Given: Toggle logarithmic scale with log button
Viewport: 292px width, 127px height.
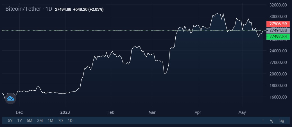Looking at the screenshot, I should point(281,121).
